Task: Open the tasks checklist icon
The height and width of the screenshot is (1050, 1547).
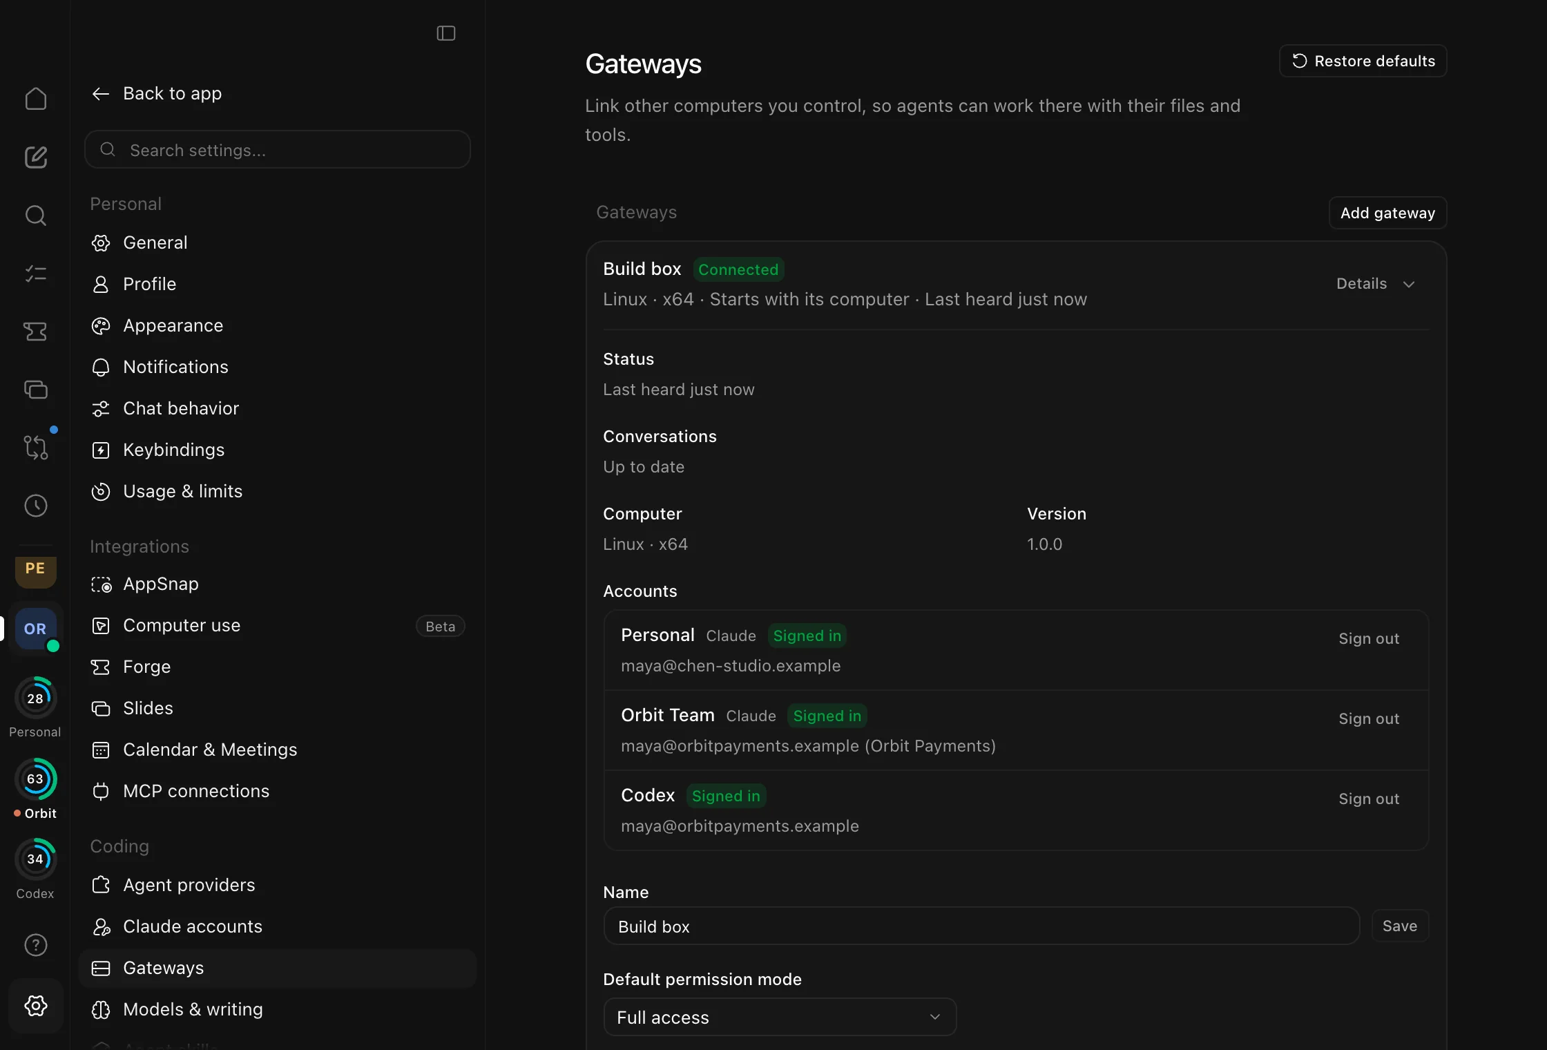Action: point(35,274)
